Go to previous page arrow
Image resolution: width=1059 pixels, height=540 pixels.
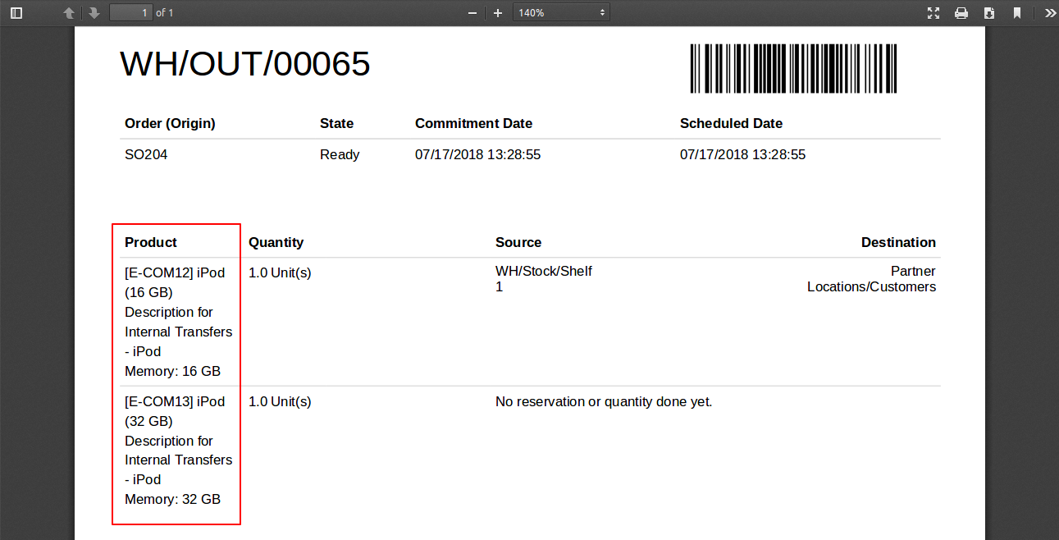pyautogui.click(x=70, y=12)
